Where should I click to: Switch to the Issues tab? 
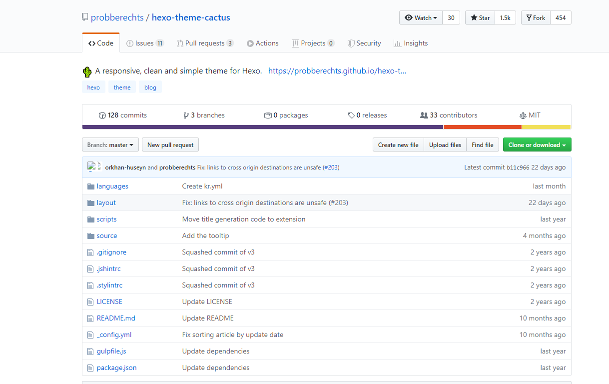point(145,43)
